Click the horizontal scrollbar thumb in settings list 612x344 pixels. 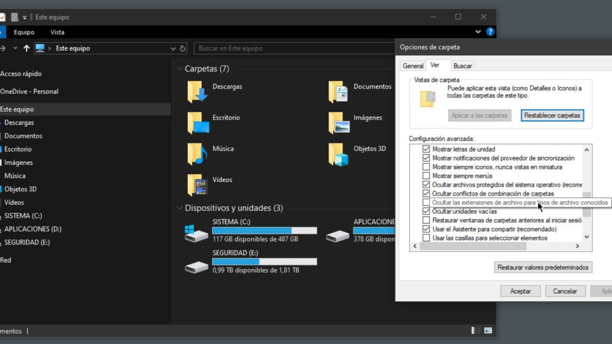pos(473,246)
